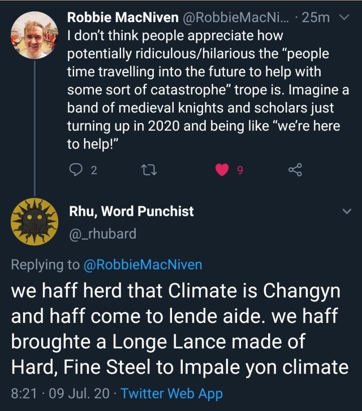Toggle the red heart like icon

click(x=223, y=170)
